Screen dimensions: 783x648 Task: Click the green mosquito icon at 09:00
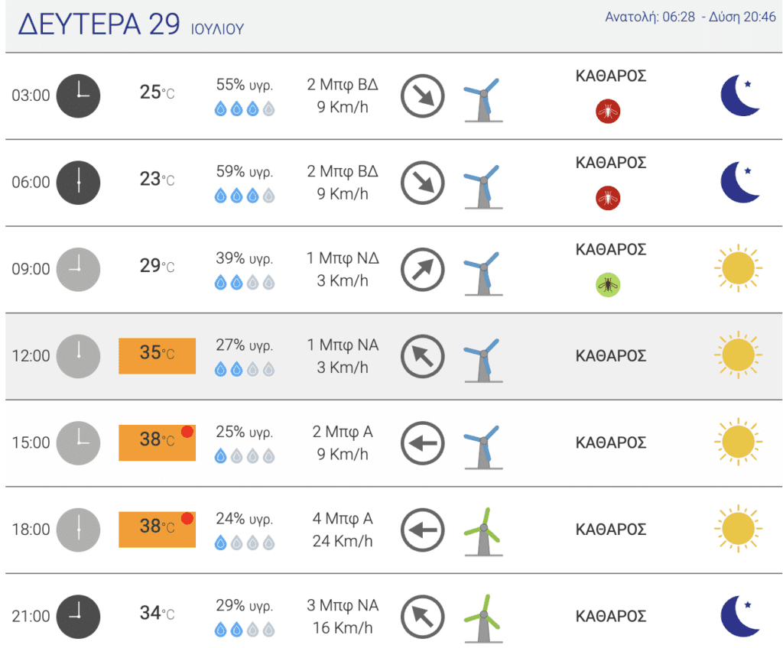[x=608, y=284]
